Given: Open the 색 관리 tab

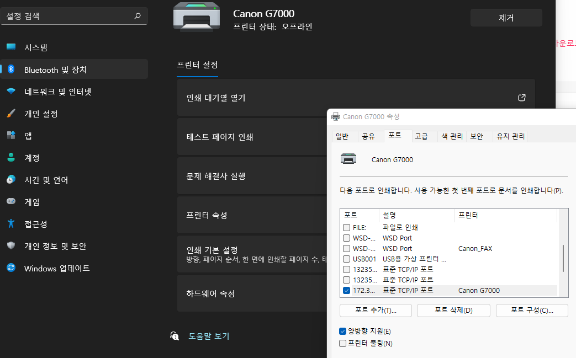Looking at the screenshot, I should [x=452, y=136].
